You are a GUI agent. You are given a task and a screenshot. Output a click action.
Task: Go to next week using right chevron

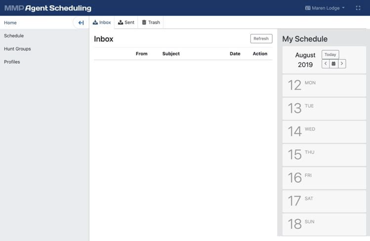click(x=341, y=64)
